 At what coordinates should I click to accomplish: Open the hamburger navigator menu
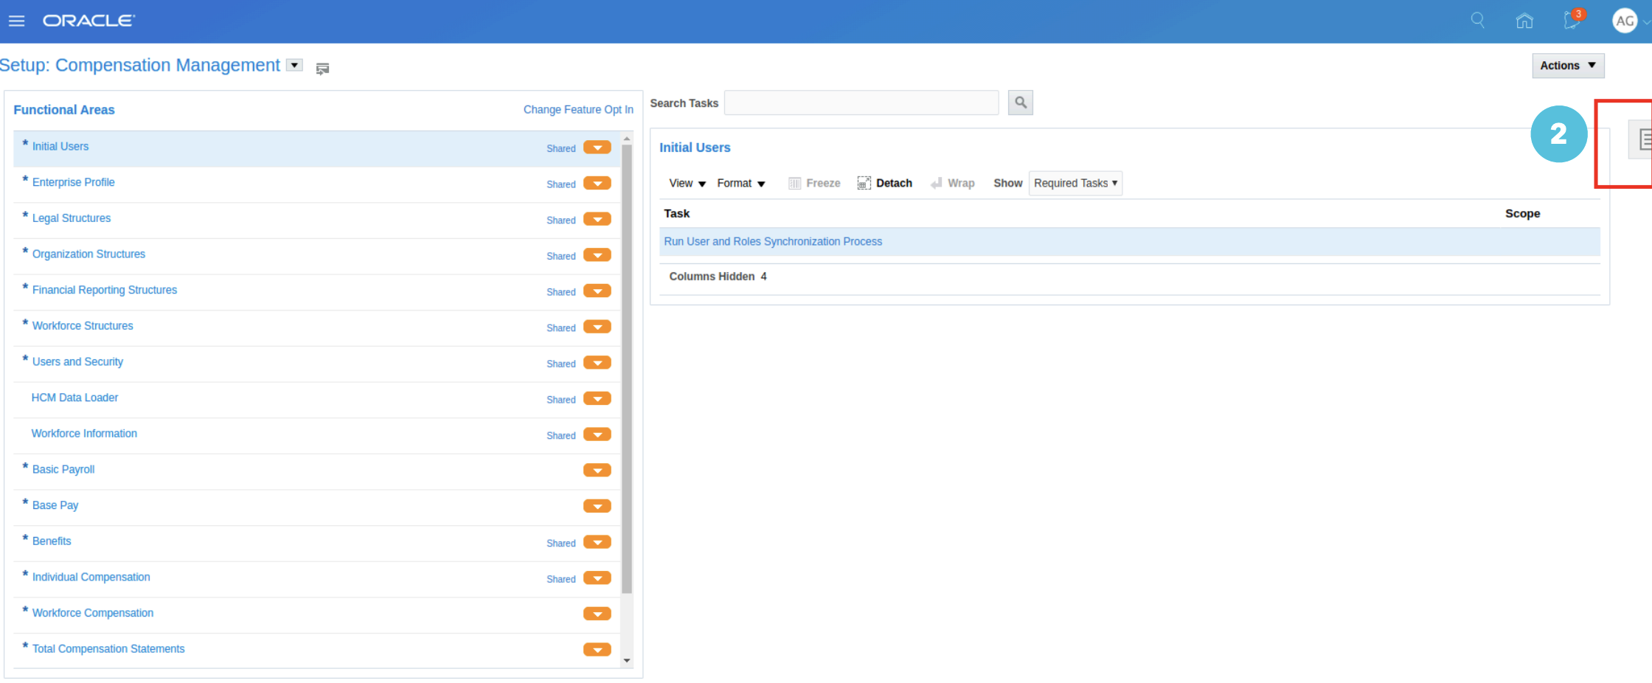tap(16, 21)
